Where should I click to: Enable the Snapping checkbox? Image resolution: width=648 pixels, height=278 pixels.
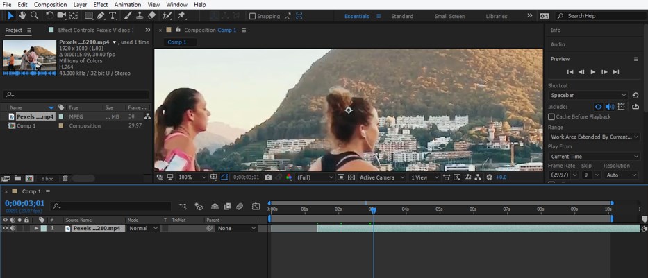point(253,16)
